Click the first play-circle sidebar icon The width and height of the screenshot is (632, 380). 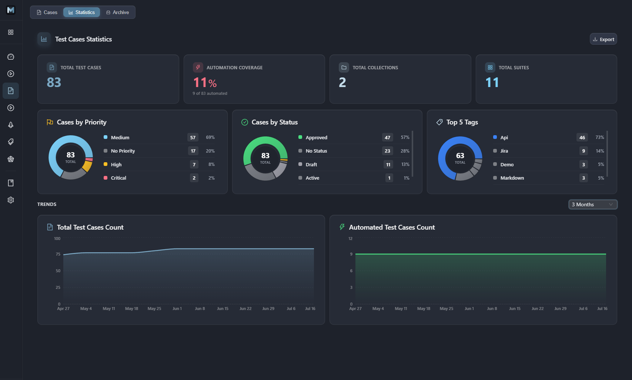coord(11,74)
